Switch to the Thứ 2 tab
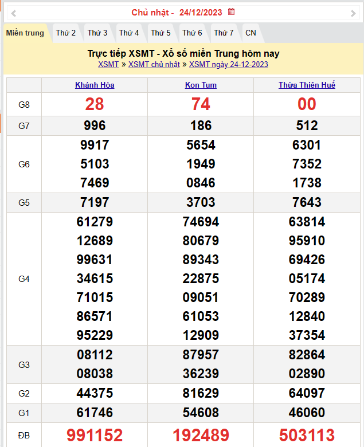Screen dimensions: 364x447 tap(66, 33)
